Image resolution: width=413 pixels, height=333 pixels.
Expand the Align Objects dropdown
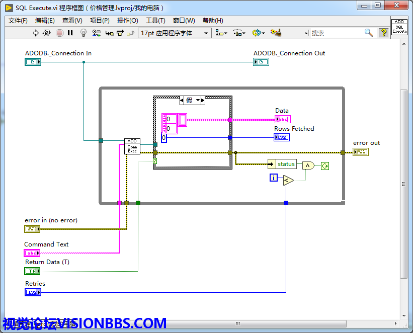point(221,33)
